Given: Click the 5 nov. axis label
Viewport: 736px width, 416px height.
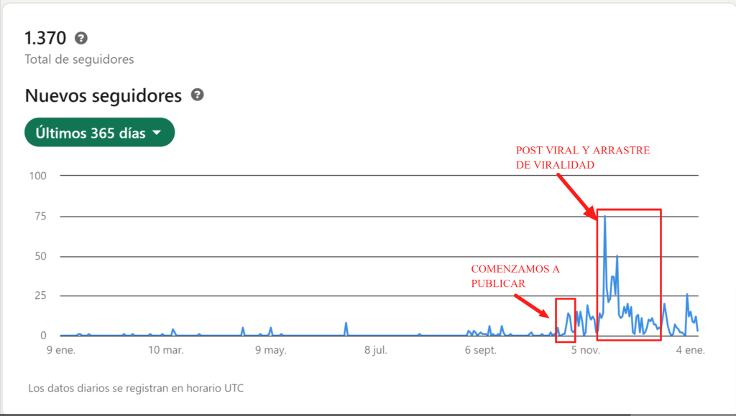Looking at the screenshot, I should (585, 351).
